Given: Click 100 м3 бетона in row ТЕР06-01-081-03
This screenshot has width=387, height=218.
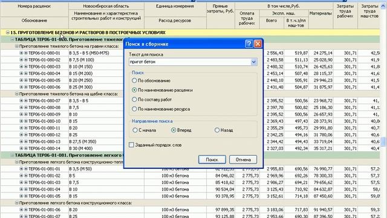Looking at the screenshot, I should click(175, 182).
